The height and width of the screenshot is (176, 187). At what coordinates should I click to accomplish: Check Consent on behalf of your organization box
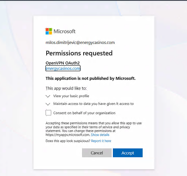pyautogui.click(x=48, y=113)
